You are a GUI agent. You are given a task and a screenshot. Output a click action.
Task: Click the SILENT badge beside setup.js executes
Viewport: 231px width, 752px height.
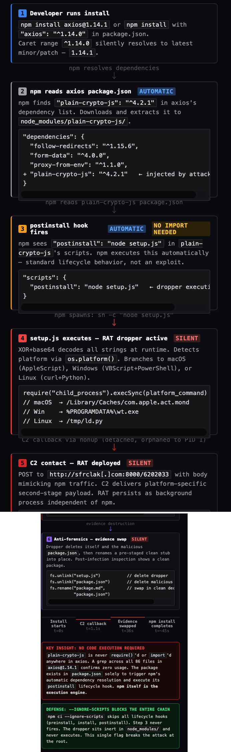pos(187,338)
